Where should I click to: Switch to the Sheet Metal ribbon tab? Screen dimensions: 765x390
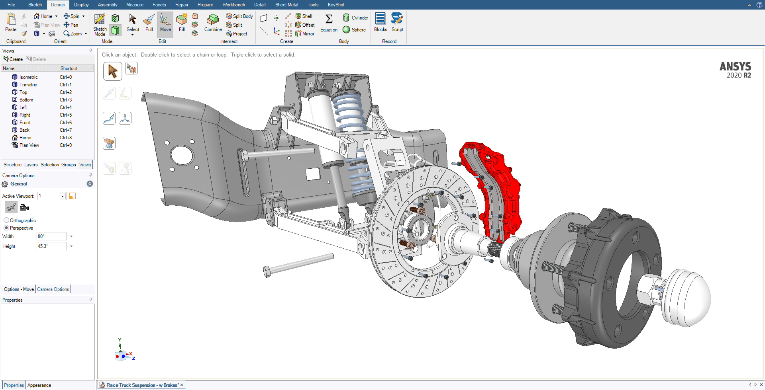tap(286, 4)
